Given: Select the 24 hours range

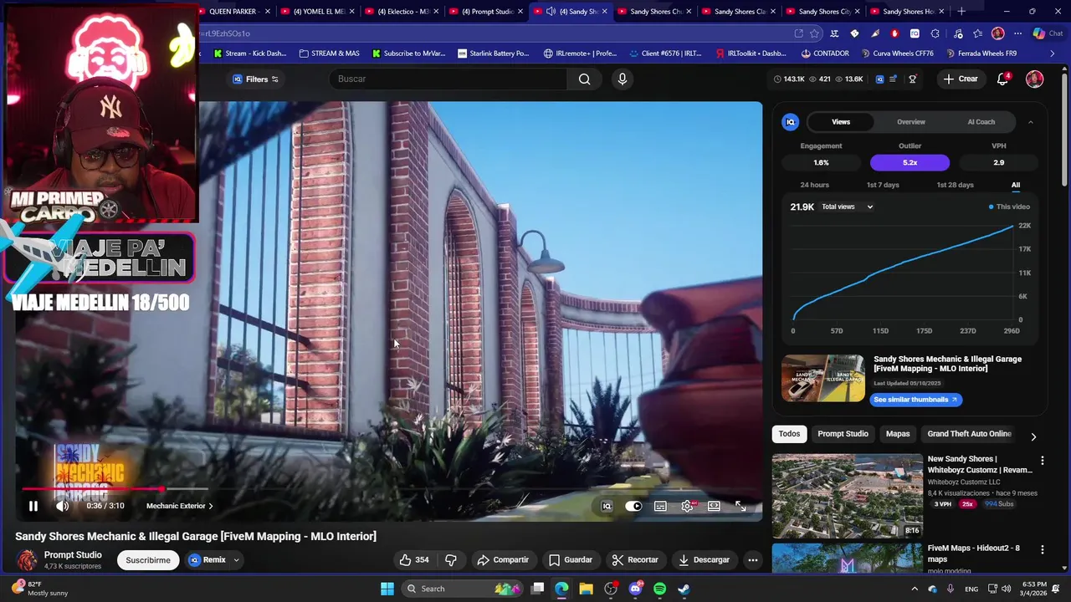Looking at the screenshot, I should click(814, 185).
